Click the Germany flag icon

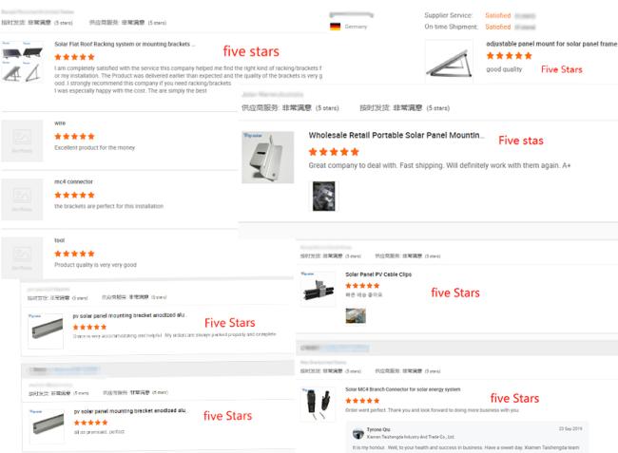click(335, 27)
